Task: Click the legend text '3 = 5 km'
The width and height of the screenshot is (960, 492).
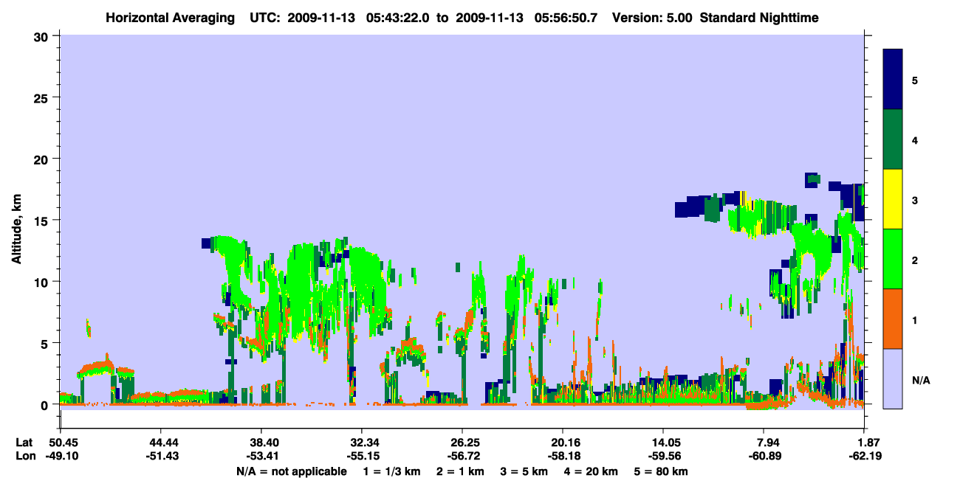Action: [x=524, y=471]
